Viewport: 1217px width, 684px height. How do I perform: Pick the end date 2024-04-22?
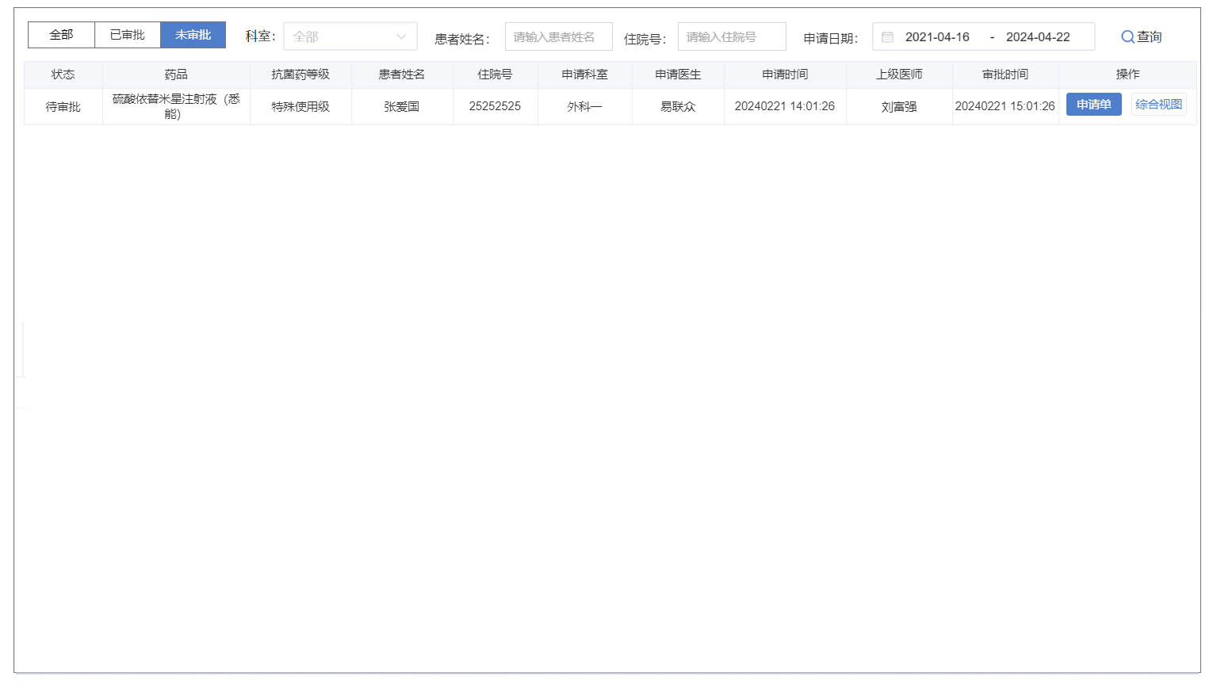point(1038,37)
